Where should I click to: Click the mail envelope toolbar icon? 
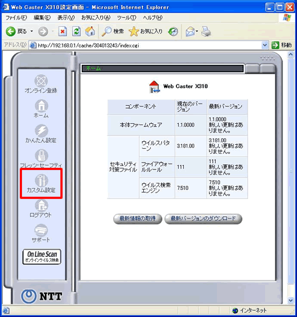tap(190, 32)
